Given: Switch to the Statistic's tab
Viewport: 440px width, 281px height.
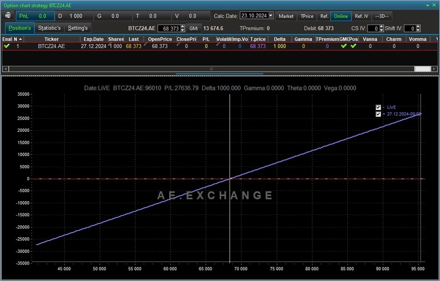Looking at the screenshot, I should point(50,28).
